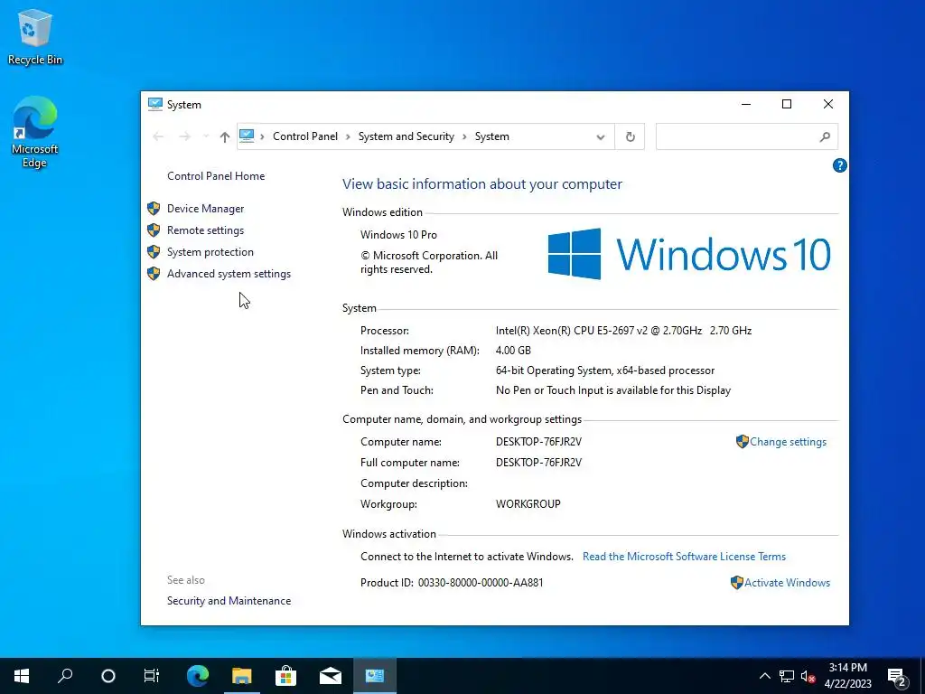Click Activate Windows link

[x=787, y=583]
